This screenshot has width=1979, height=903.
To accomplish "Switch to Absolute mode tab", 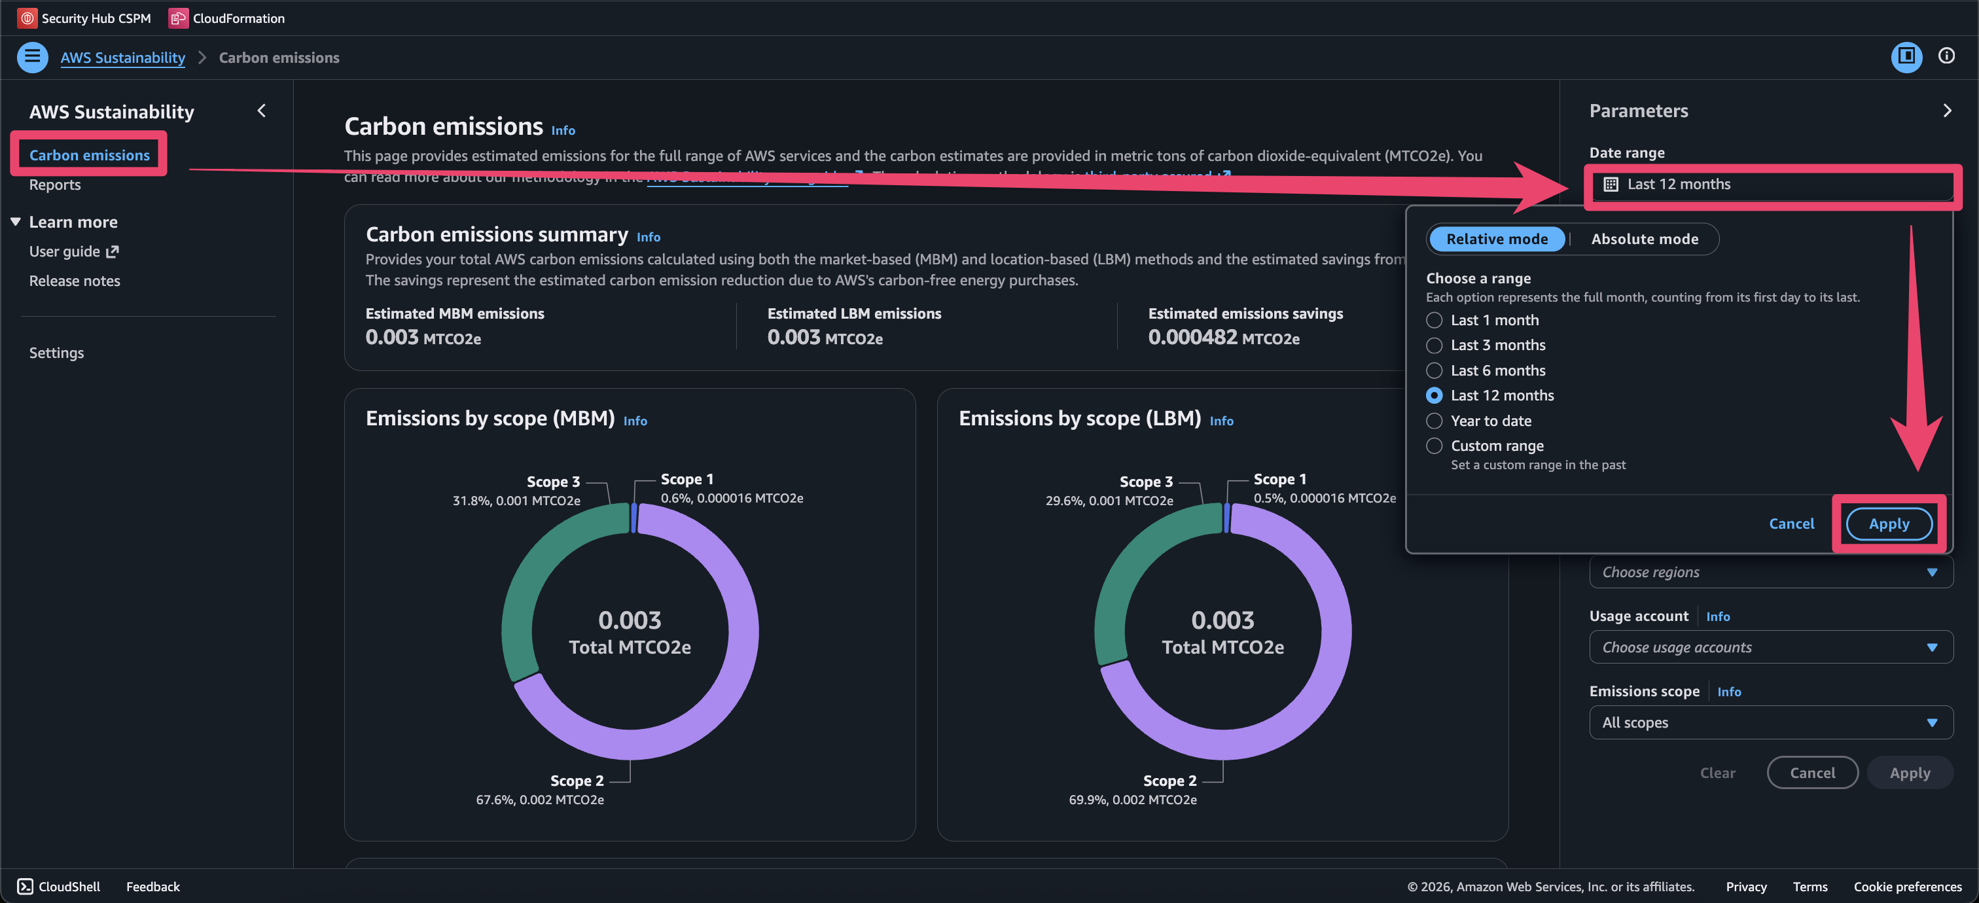I will pos(1644,239).
